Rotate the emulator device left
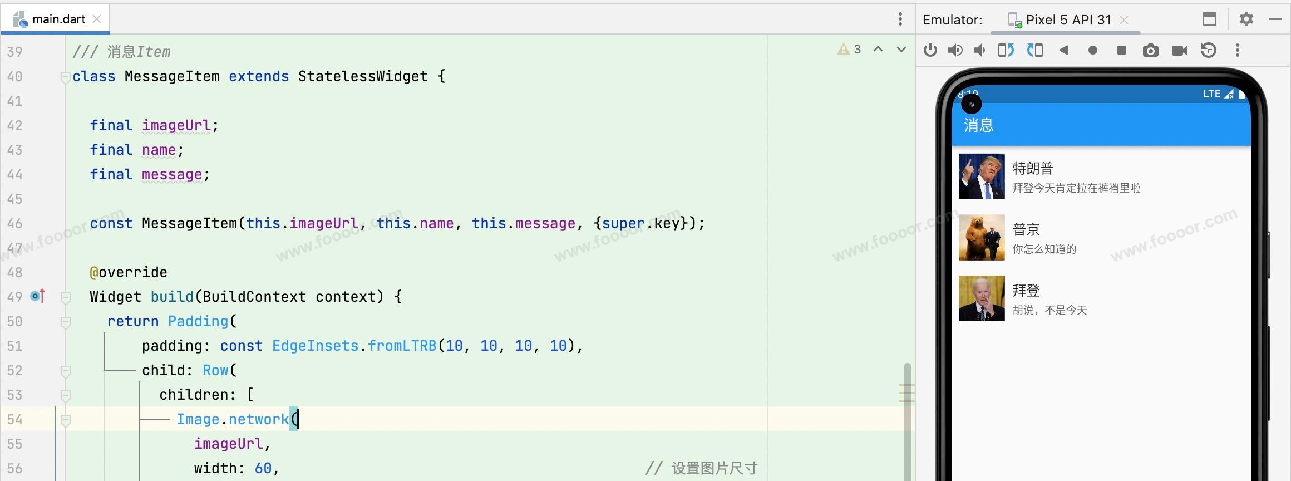The height and width of the screenshot is (481, 1291). click(x=1006, y=51)
